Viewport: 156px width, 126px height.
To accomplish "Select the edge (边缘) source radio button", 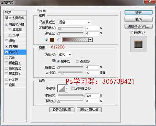I will click(x=77, y=61).
